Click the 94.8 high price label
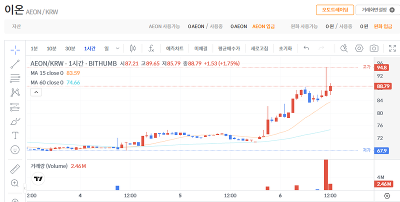 (x=381, y=67)
